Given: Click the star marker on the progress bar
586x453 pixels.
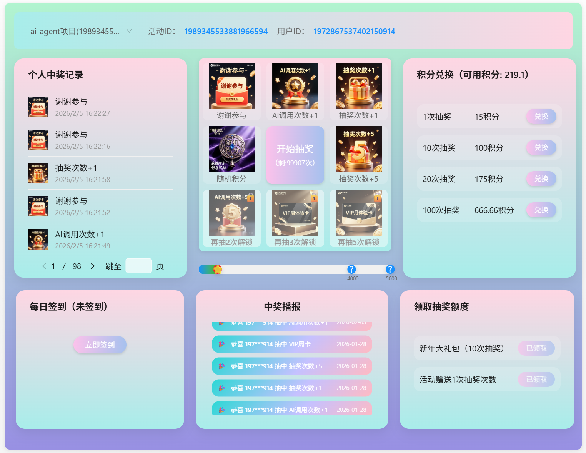Looking at the screenshot, I should [218, 269].
